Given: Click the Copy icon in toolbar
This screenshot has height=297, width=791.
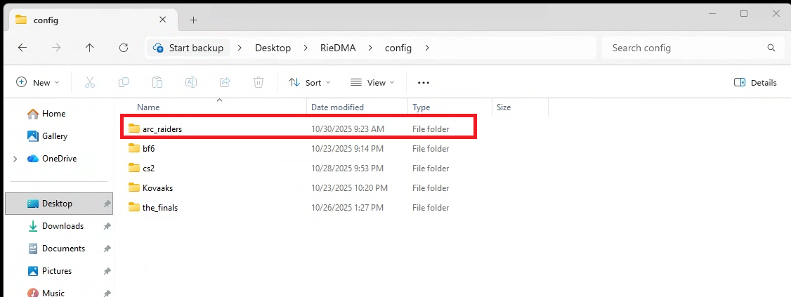Looking at the screenshot, I should tap(124, 82).
